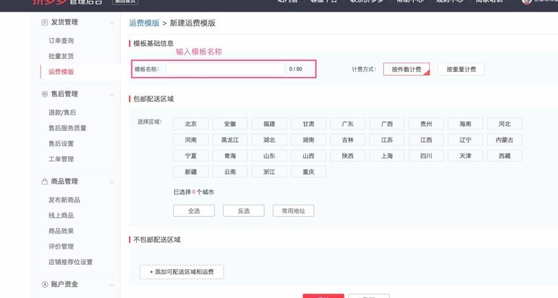Click the 重庆 region button

(308, 172)
